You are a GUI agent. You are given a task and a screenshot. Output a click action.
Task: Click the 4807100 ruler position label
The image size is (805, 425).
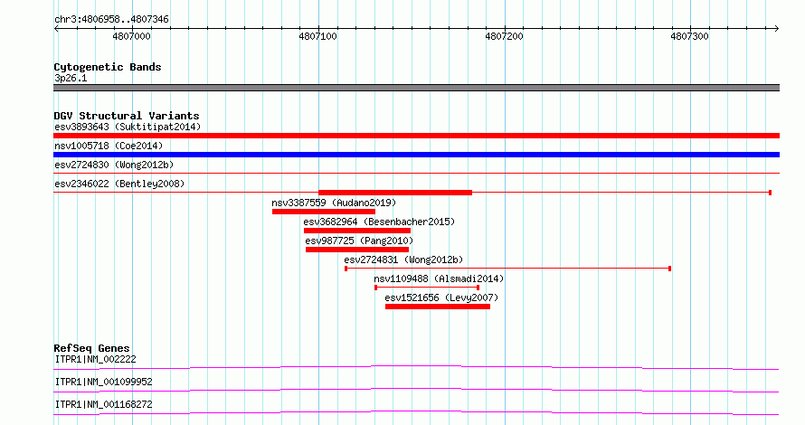[317, 36]
